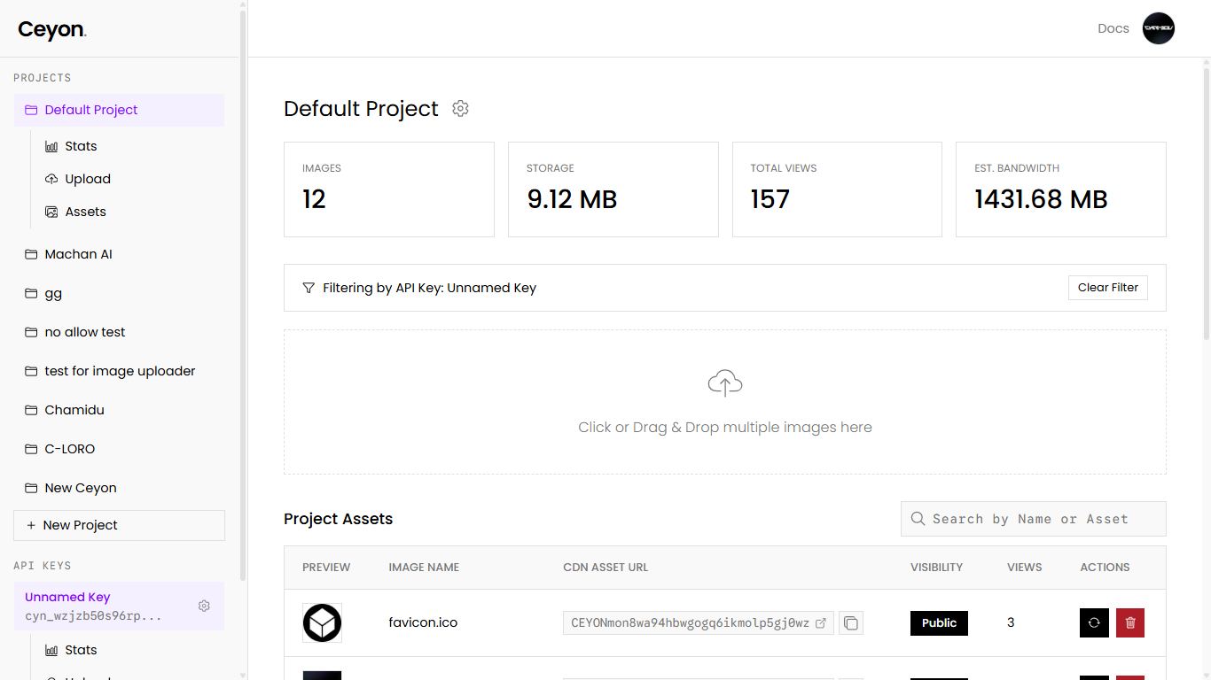Click the Visibility column header
Image resolution: width=1211 pixels, height=680 pixels.
coord(936,568)
